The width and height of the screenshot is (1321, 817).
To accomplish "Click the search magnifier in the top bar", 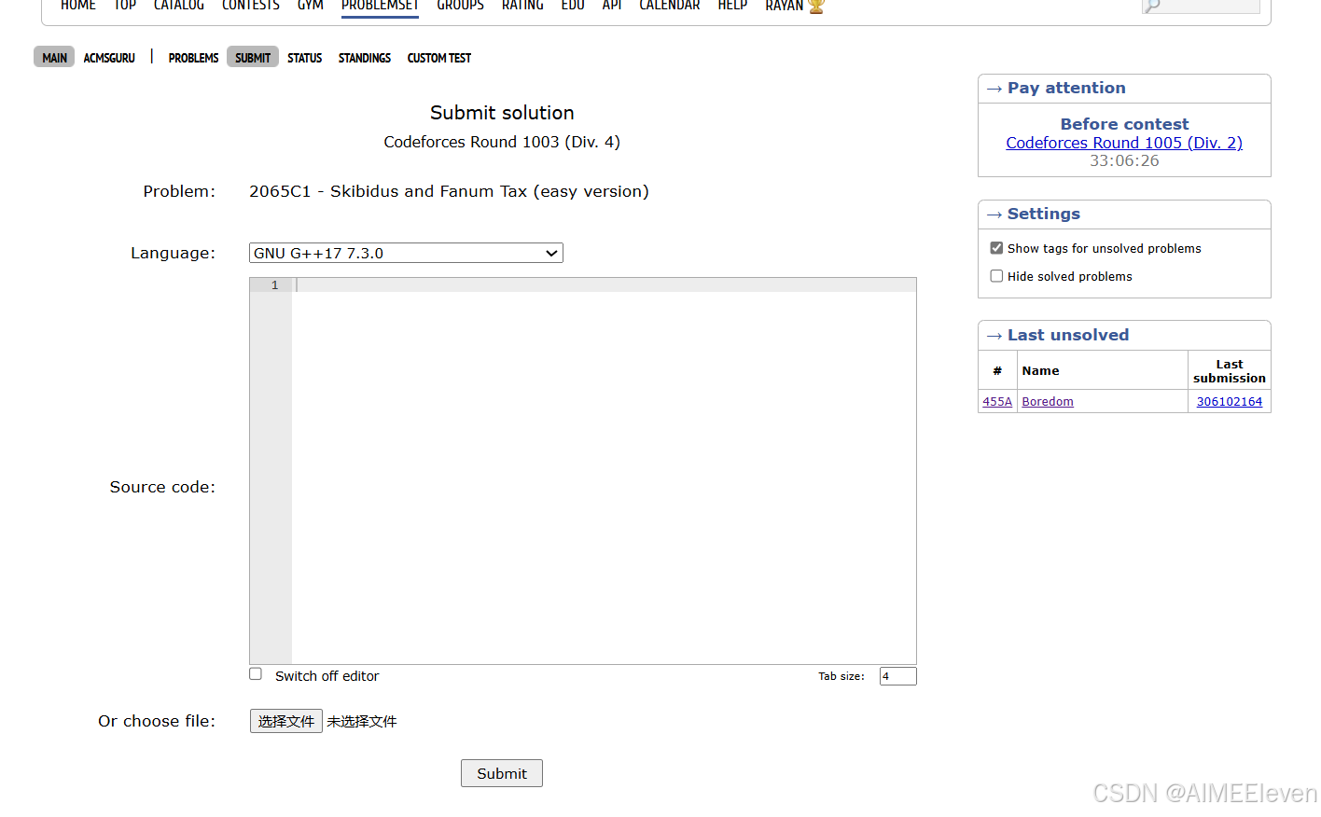I will click(x=1152, y=6).
